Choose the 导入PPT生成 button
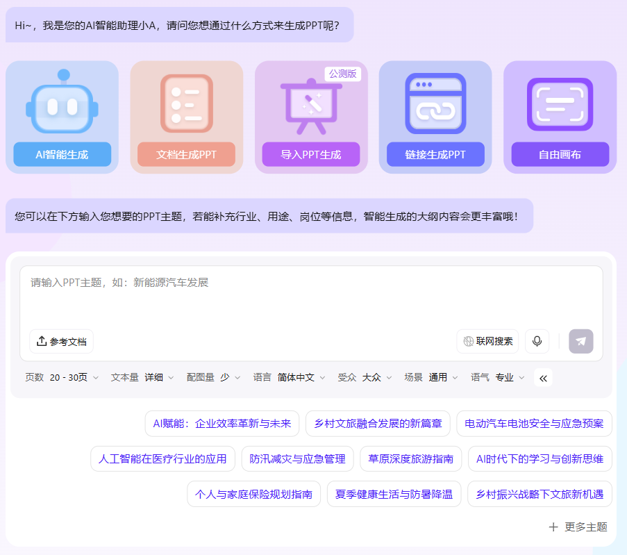627x555 pixels. pos(311,154)
